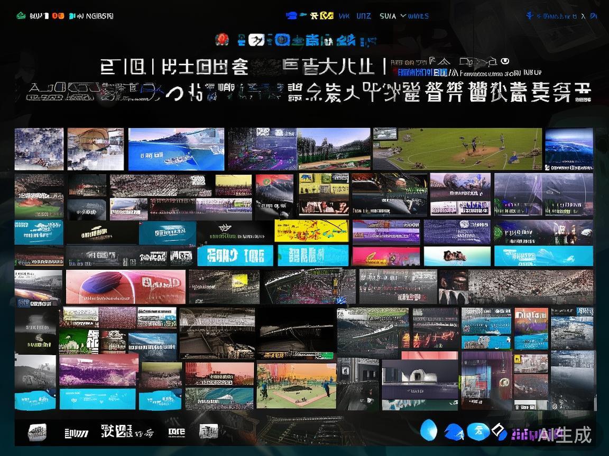Select the earth-from-space thumbnail in top row
This screenshot has height=456, width=609.
pos(569,149)
